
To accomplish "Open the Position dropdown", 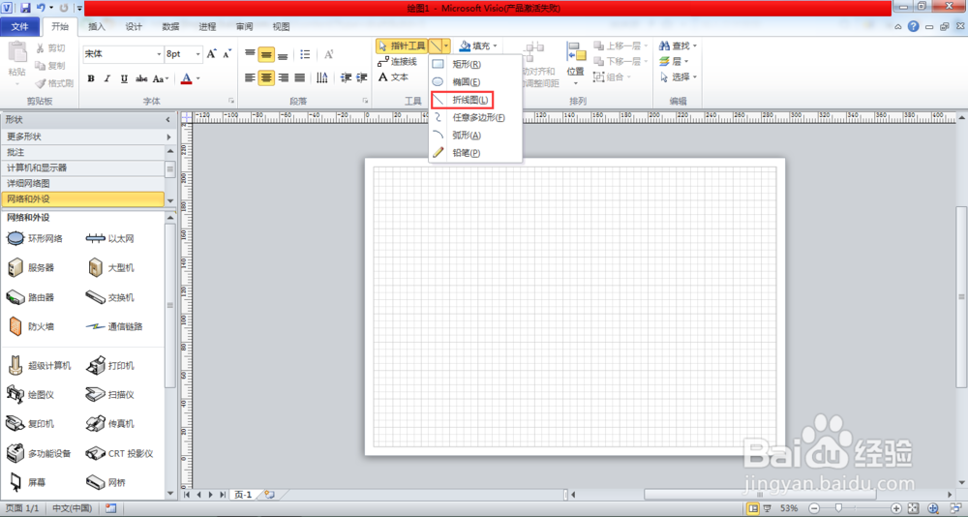I will point(575,64).
